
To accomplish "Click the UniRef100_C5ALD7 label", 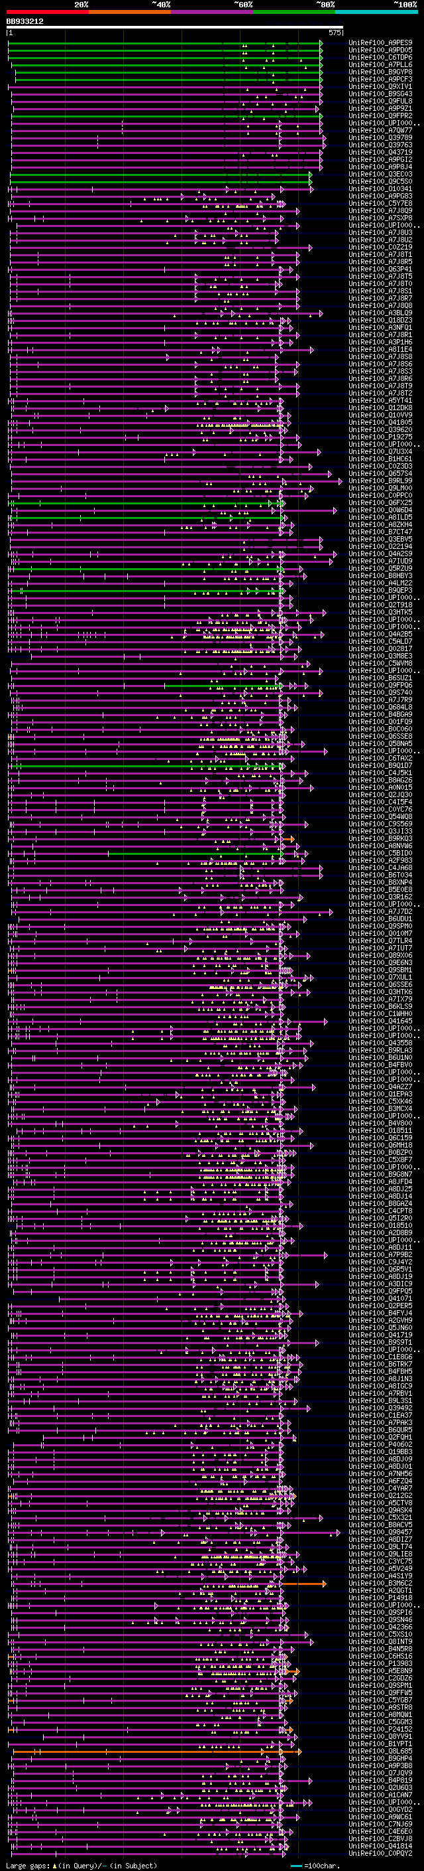I will pyautogui.click(x=380, y=641).
